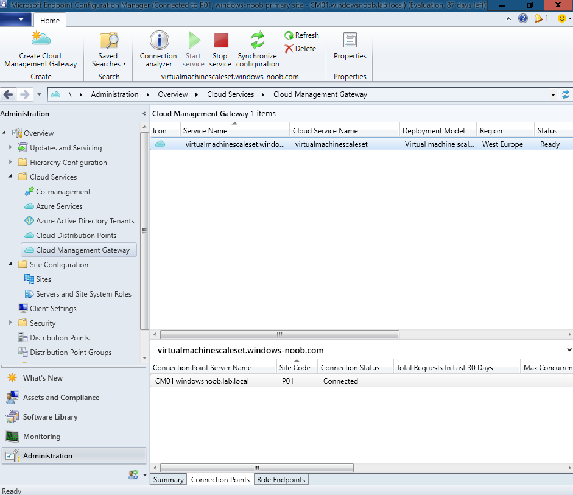Image resolution: width=573 pixels, height=495 pixels.
Task: Expand the Security folder node
Action: (x=10, y=323)
